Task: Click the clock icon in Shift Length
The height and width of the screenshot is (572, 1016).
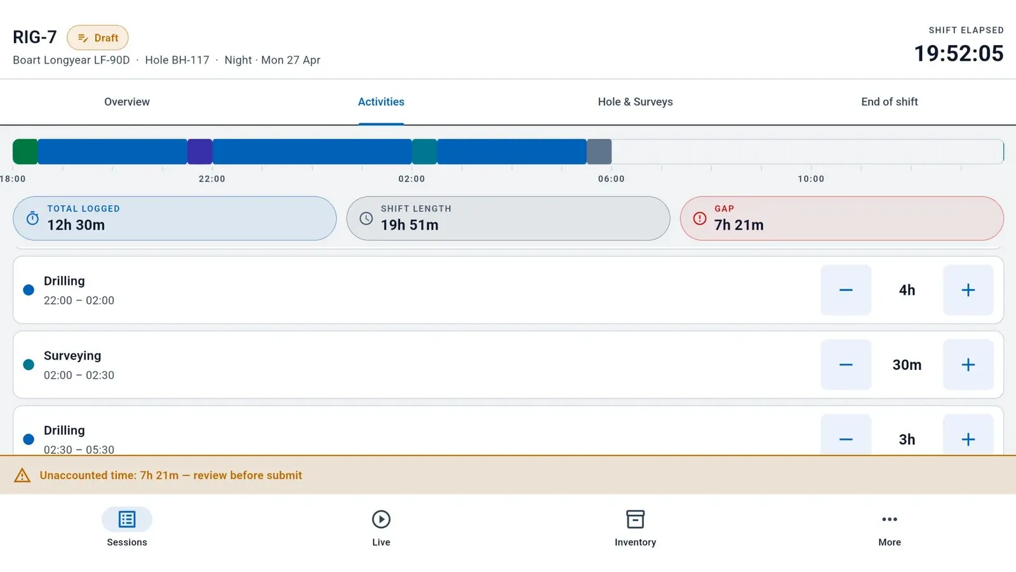Action: point(366,218)
